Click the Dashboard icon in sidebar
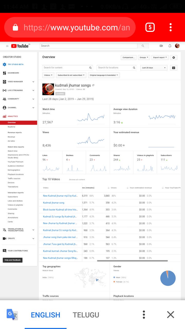185x329 pixels. [x=4, y=73]
